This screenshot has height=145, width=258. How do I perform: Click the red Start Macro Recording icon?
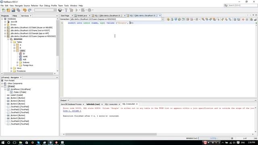pos(243,19)
